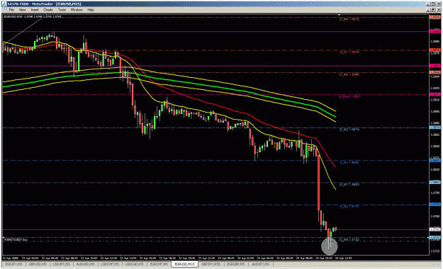Close the MetaTrader application window

coord(439,4)
